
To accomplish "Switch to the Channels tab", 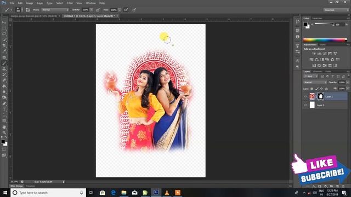I will [x=318, y=72].
